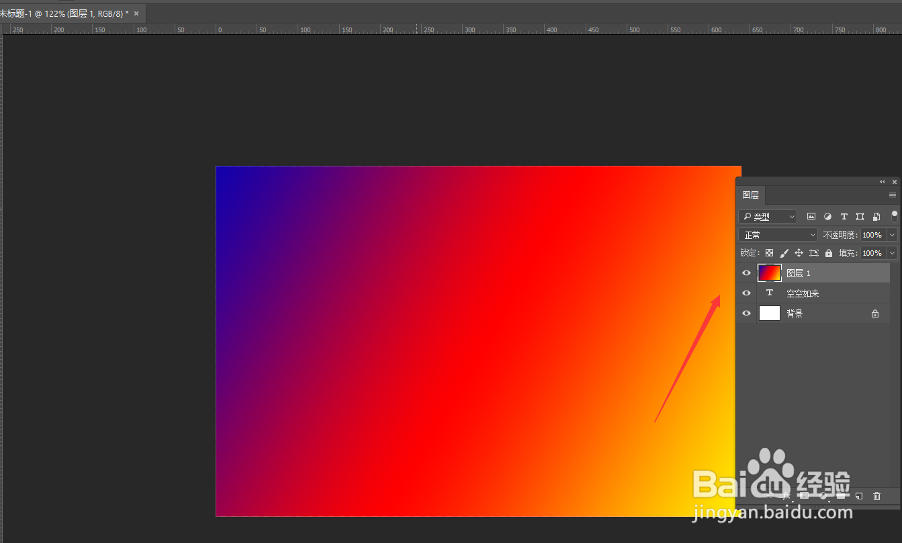
Task: Click the 图层 1 gradient thumbnail
Action: [770, 273]
